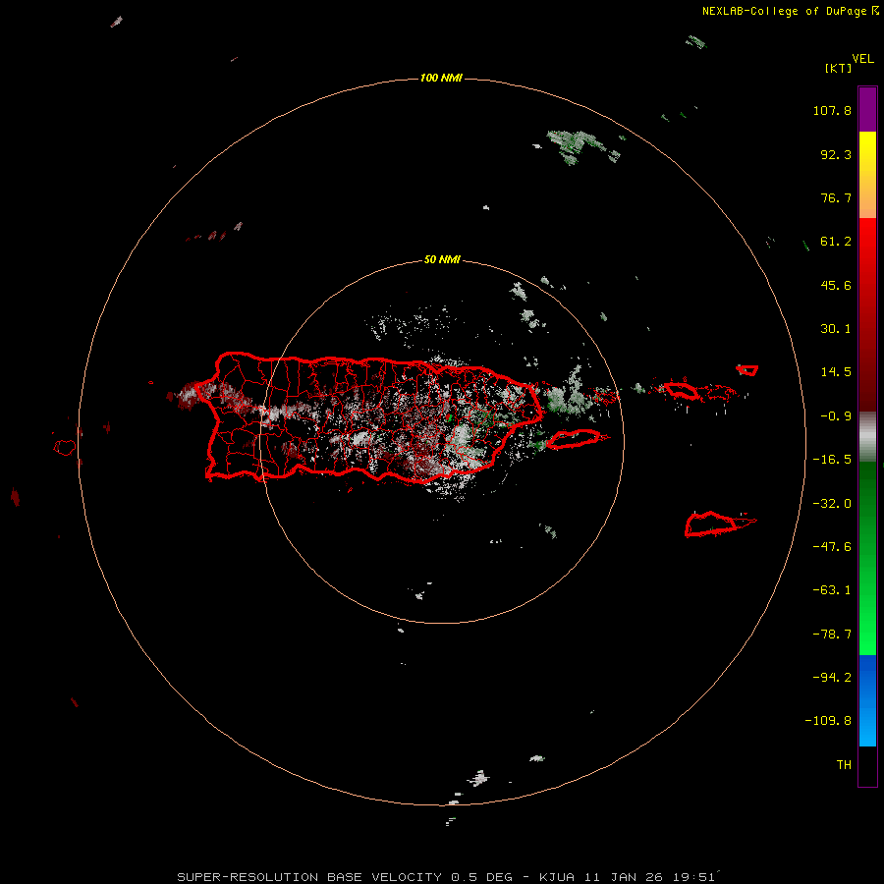884x884 pixels.
Task: Click the 45.6 legend value
Action: 836,285
